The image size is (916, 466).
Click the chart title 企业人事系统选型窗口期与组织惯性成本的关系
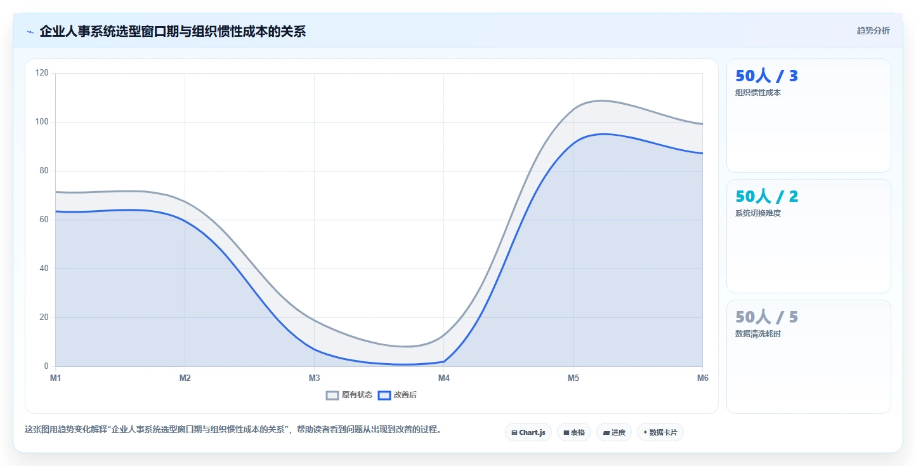[173, 31]
